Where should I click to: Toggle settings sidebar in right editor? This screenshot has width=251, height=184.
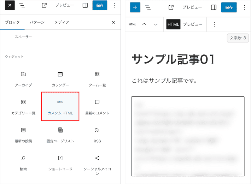214,7
